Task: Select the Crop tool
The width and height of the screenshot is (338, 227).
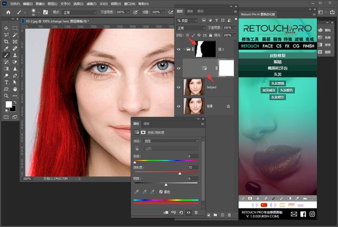Action: click(6, 42)
